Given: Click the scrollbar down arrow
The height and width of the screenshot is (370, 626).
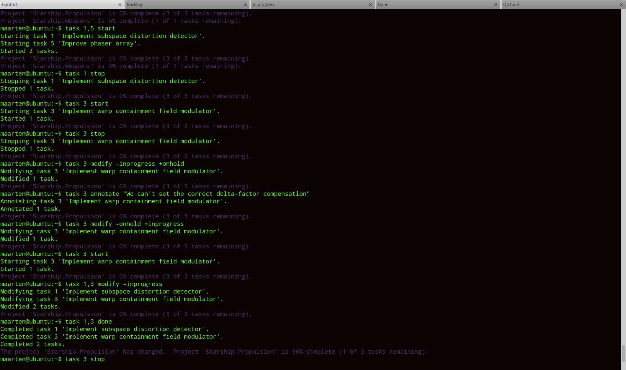Looking at the screenshot, I should [623, 367].
